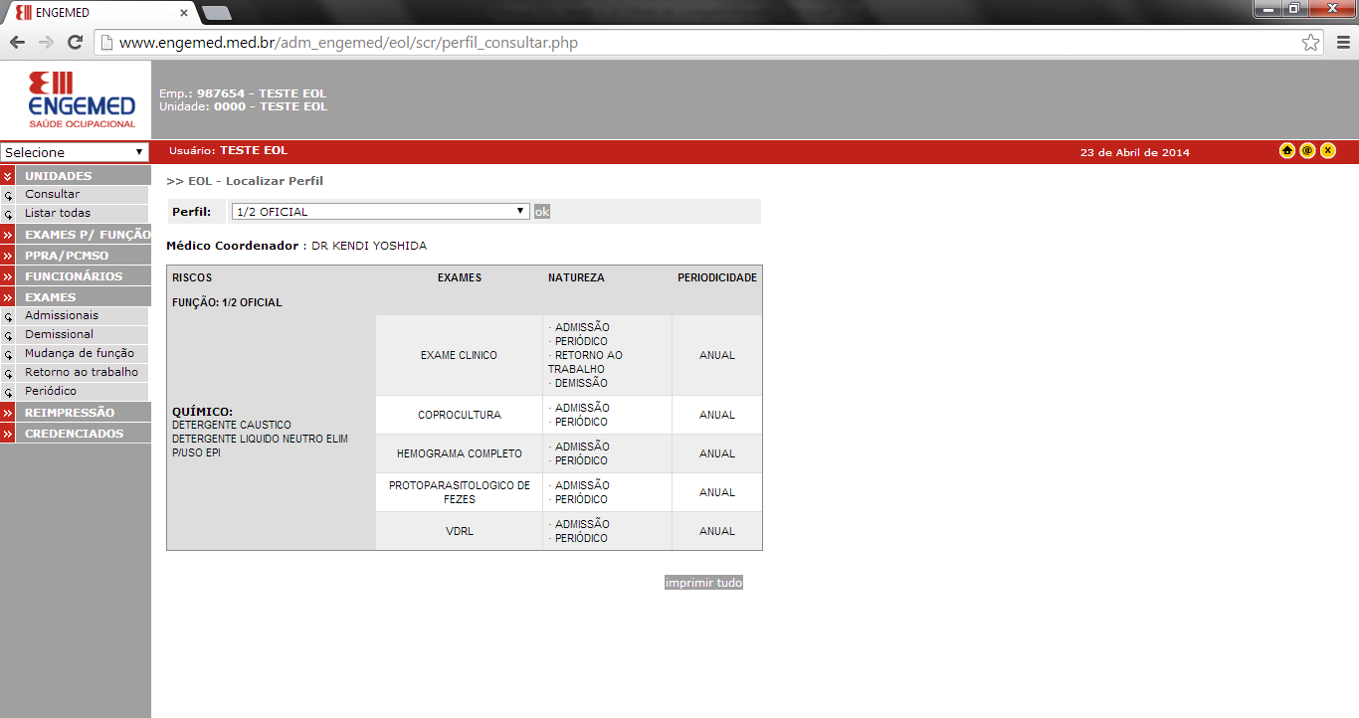
Task: Click the red chevron beside EXAMES P/ FUNÇÃO
Action: 7,235
